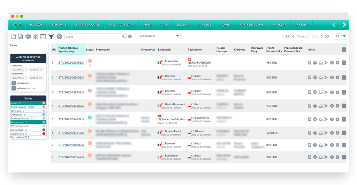
Task: Open the rows-per-page dropdown showing 15
Action: pos(340,36)
